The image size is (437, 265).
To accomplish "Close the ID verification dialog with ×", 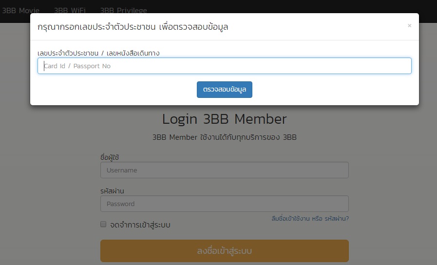I will pyautogui.click(x=409, y=26).
